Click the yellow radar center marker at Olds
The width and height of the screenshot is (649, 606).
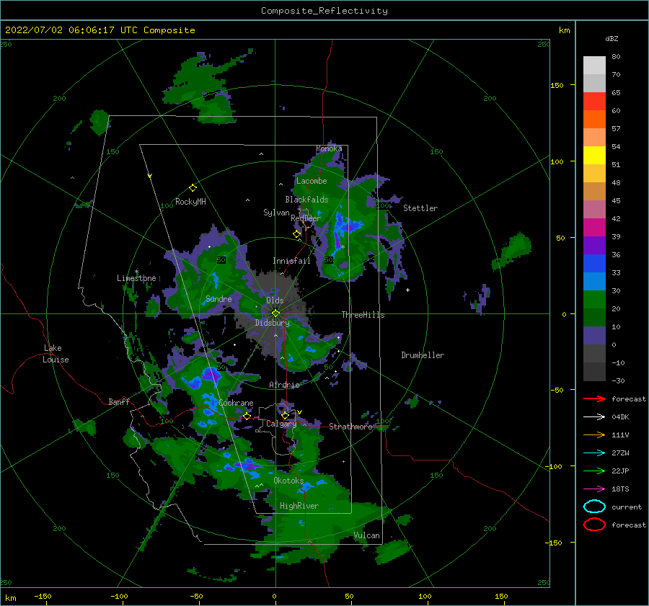tap(275, 313)
